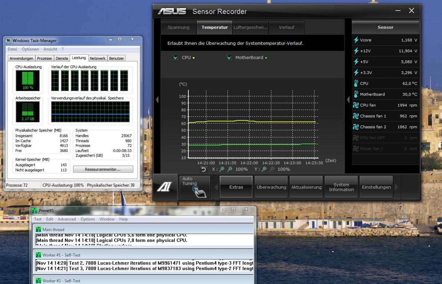Viewport: 442px width, 284px height.
Task: Switch to the Spannung tab
Action: pyautogui.click(x=178, y=28)
